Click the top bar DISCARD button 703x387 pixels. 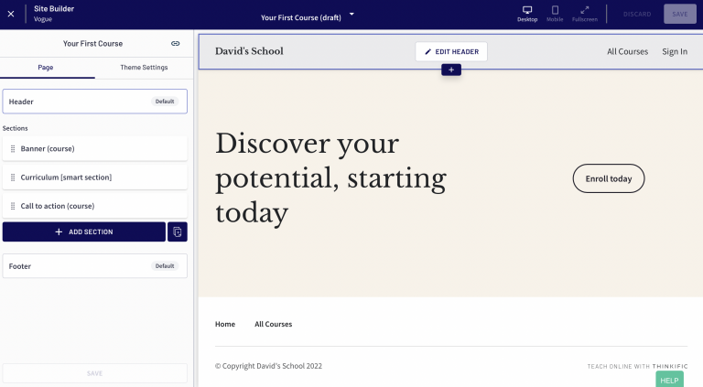pyautogui.click(x=637, y=15)
